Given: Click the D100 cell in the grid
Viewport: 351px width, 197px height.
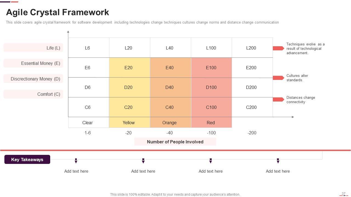Looking at the screenshot, I should pyautogui.click(x=211, y=87).
